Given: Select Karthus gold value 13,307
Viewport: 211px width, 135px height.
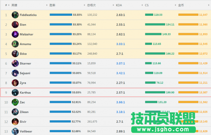Looking at the screenshot, I should (203, 92).
